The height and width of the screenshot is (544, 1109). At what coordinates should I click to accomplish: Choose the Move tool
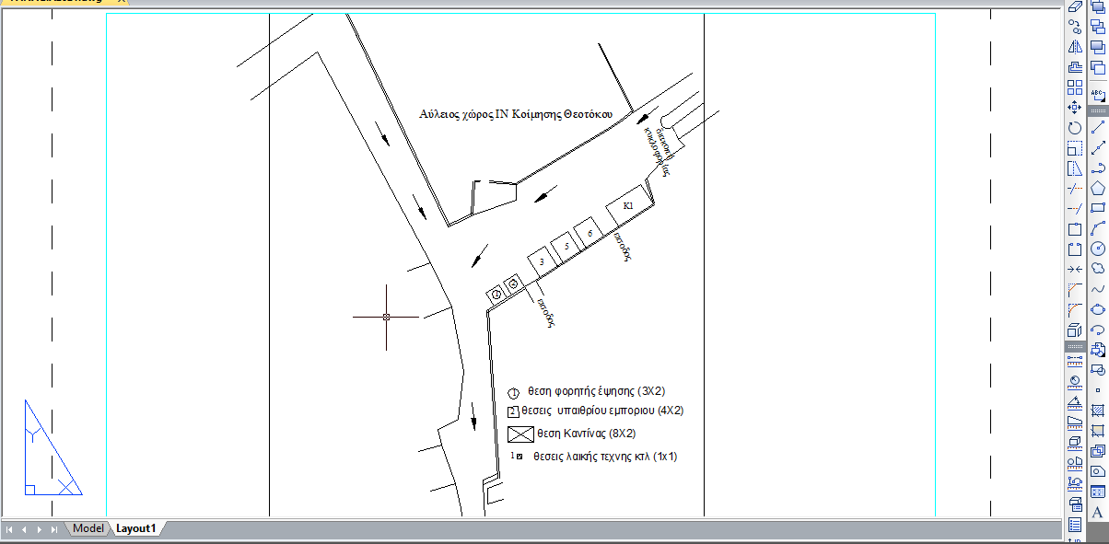(1074, 108)
